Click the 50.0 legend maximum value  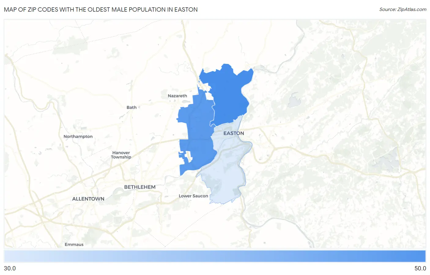[x=420, y=268]
